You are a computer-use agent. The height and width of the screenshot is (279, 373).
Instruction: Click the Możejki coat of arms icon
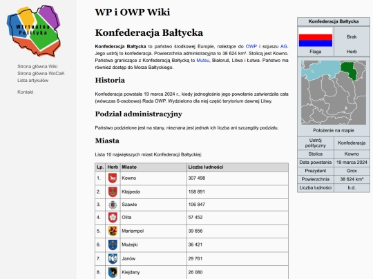tap(113, 245)
